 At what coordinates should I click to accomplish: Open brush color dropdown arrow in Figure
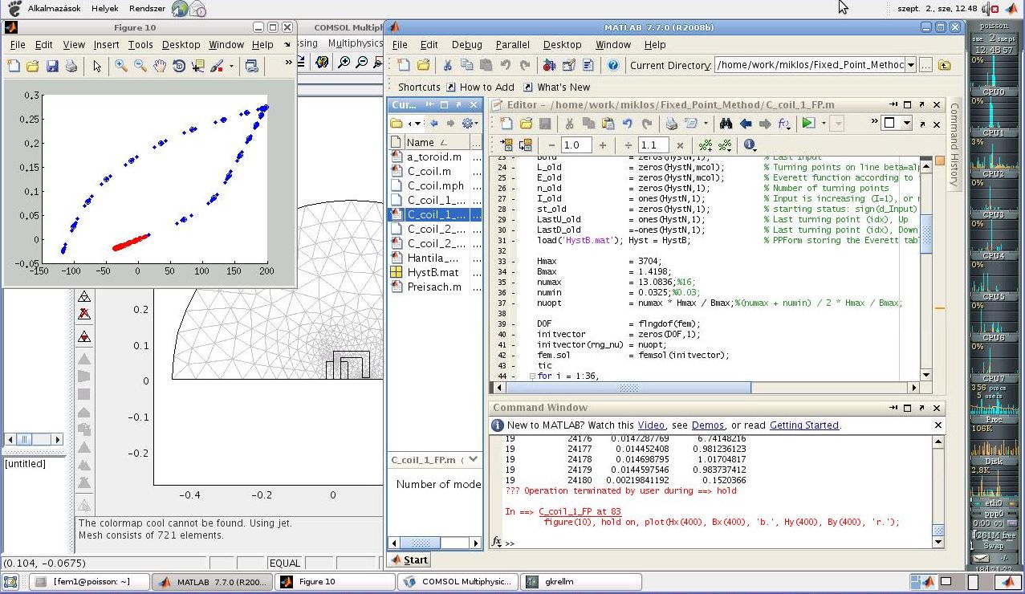(231, 66)
